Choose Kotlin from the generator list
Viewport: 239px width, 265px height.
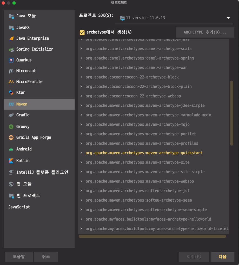click(x=39, y=161)
